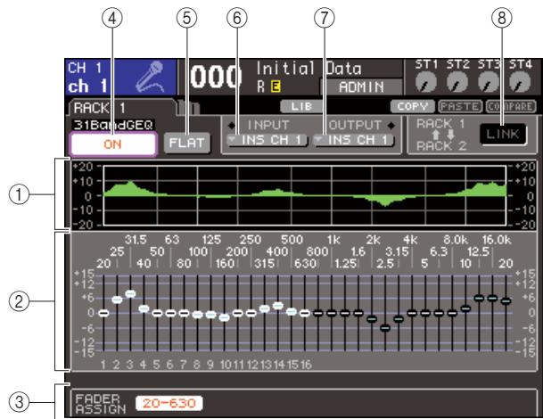
Task: Click the 31BandGEQ type label
Action: coord(113,125)
